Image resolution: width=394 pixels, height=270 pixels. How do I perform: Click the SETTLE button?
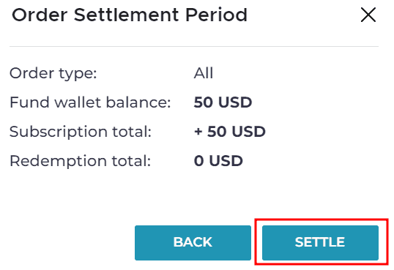coord(320,243)
